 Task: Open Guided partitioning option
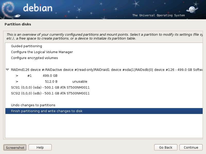(104, 46)
